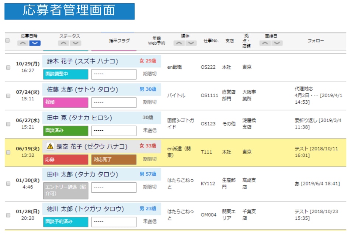Click the pink 稼働 status for 佐藤 太郎
This screenshot has height=234, width=351.
point(66,102)
